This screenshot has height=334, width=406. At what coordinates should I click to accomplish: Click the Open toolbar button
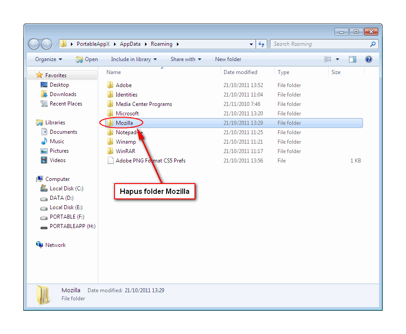87,59
